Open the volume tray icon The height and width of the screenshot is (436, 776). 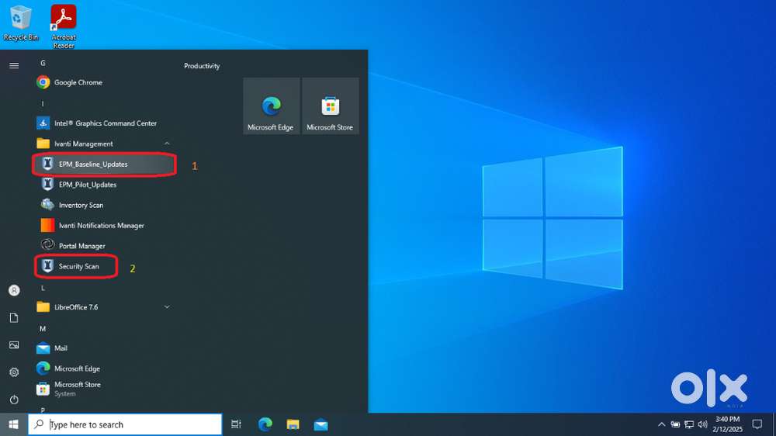click(x=703, y=424)
